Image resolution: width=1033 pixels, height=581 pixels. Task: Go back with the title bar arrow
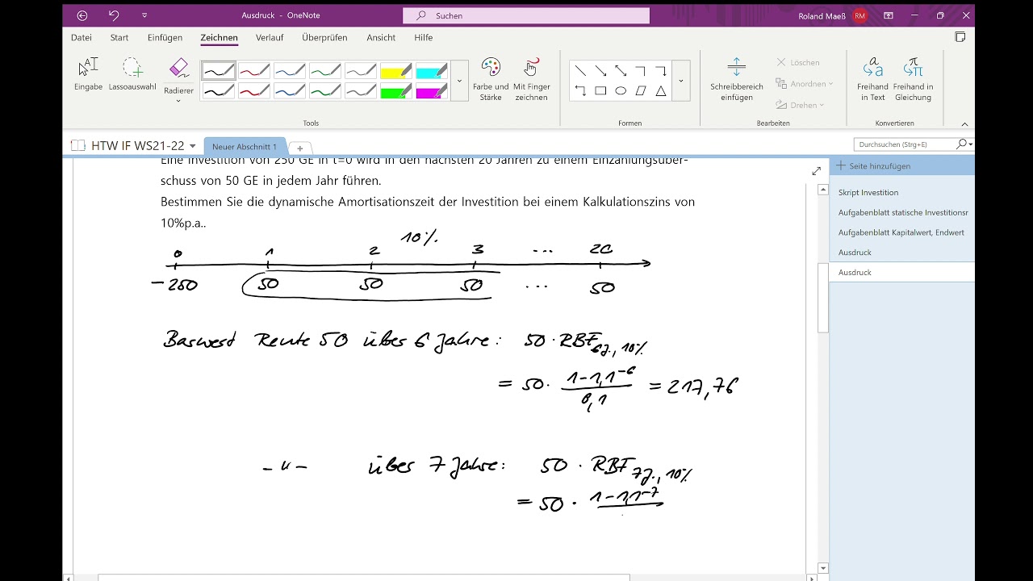point(82,15)
